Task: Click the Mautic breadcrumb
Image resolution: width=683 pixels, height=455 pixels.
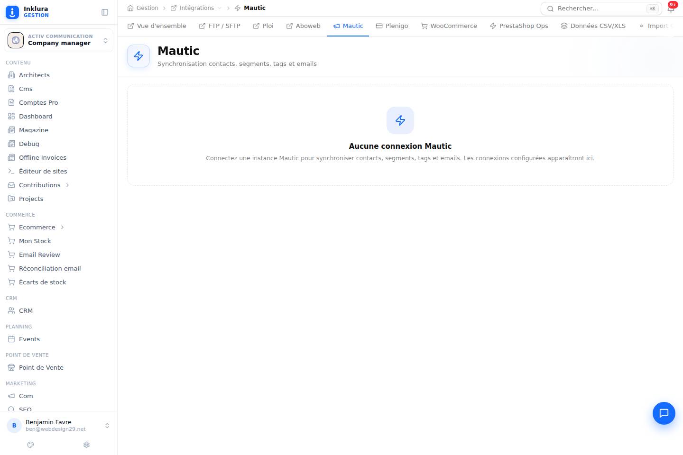Action: 250,8
